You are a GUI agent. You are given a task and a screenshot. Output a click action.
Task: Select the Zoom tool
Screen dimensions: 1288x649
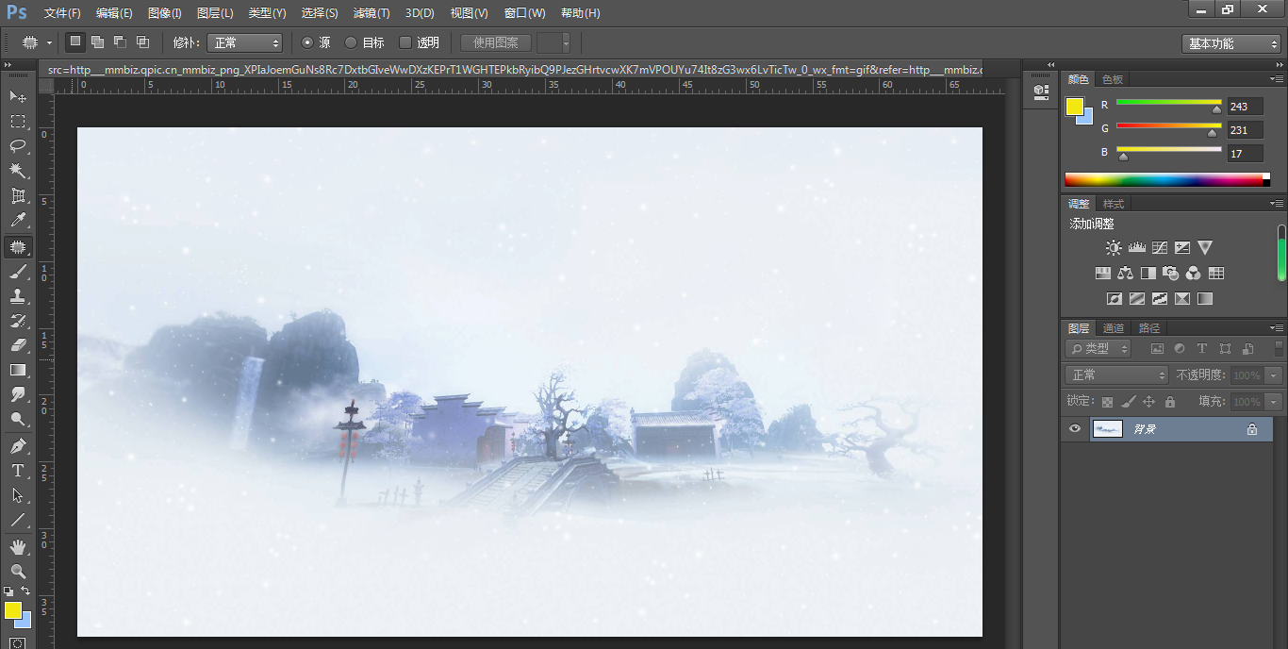pyautogui.click(x=18, y=572)
